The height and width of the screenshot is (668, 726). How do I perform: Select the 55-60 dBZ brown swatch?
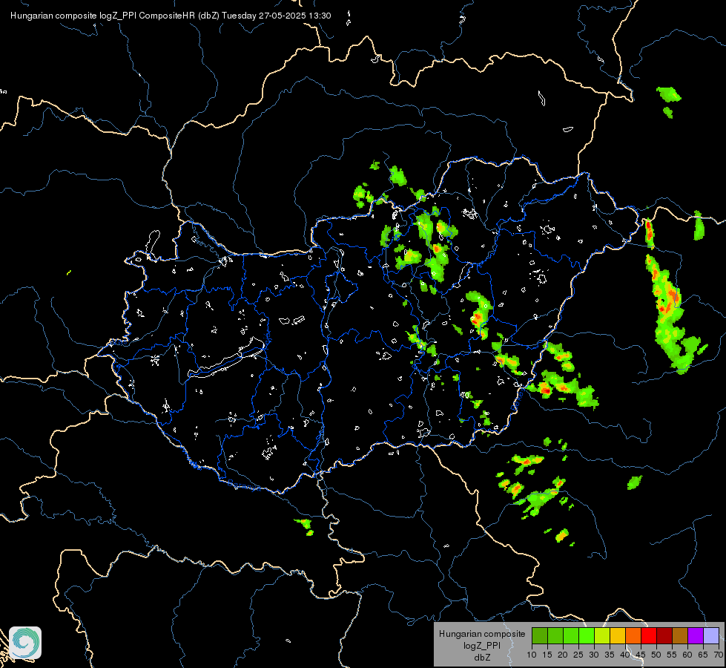(x=680, y=635)
